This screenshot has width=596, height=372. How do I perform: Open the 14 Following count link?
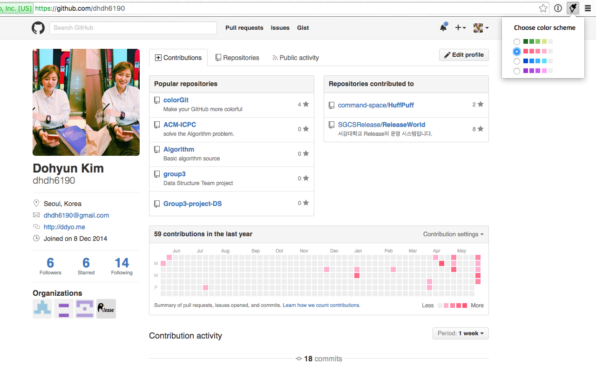(122, 266)
